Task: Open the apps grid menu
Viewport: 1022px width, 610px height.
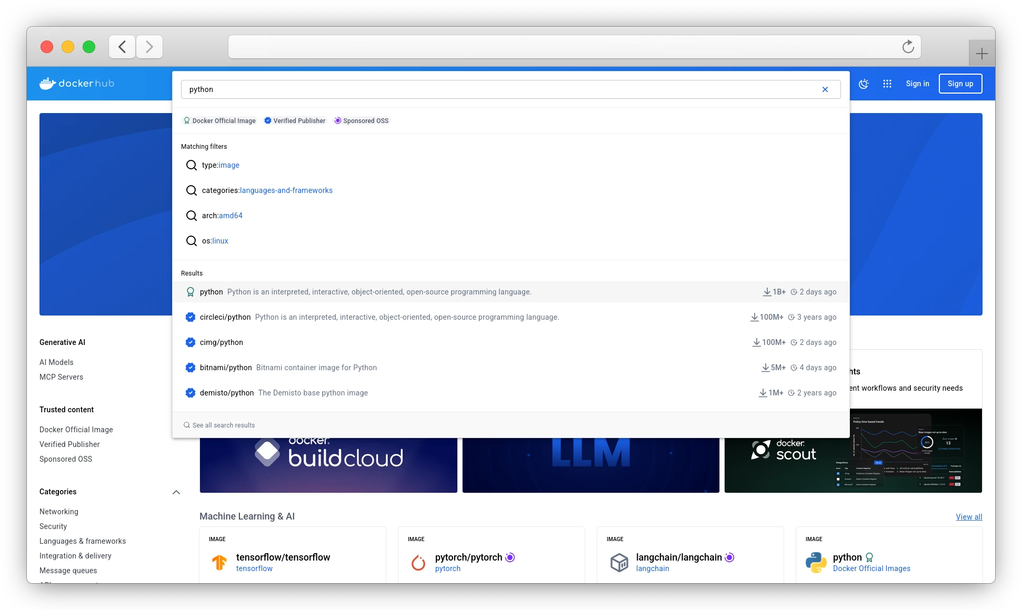Action: coord(887,84)
